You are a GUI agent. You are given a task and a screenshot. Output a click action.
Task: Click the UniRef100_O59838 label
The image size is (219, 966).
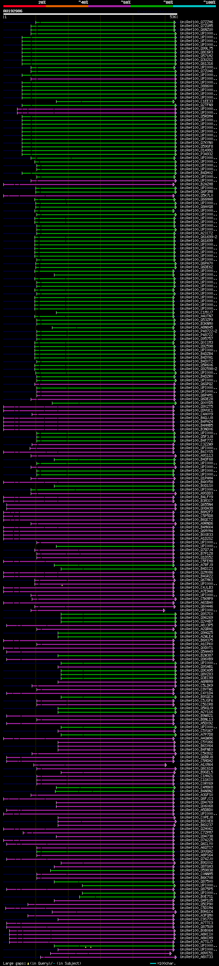click(x=196, y=870)
